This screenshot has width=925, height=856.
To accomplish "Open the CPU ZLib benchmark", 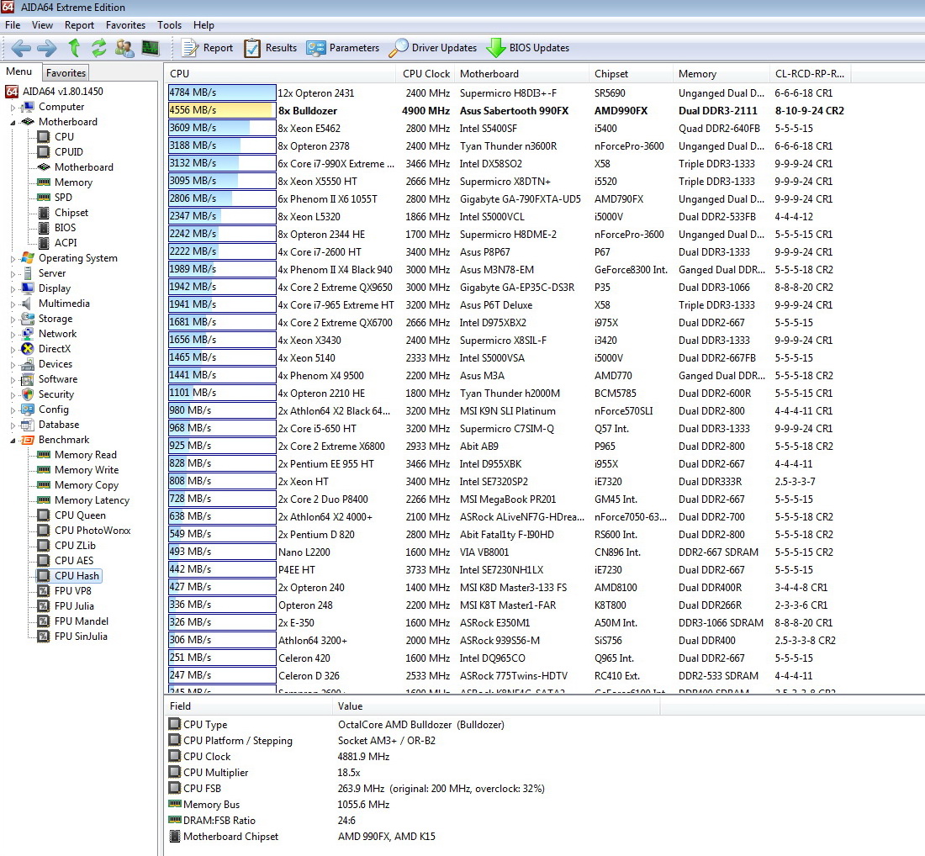I will pos(75,545).
